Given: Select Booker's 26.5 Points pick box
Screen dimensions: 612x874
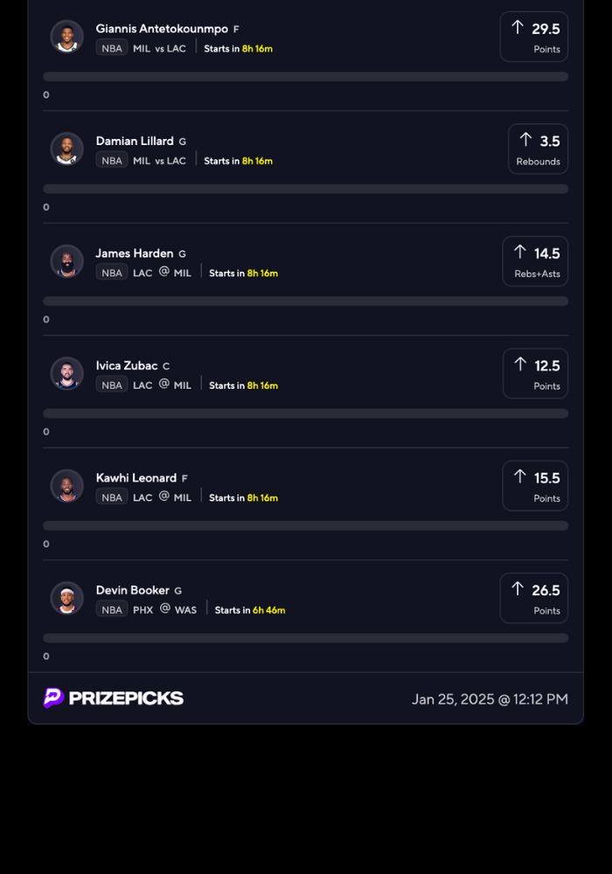Looking at the screenshot, I should (x=533, y=598).
